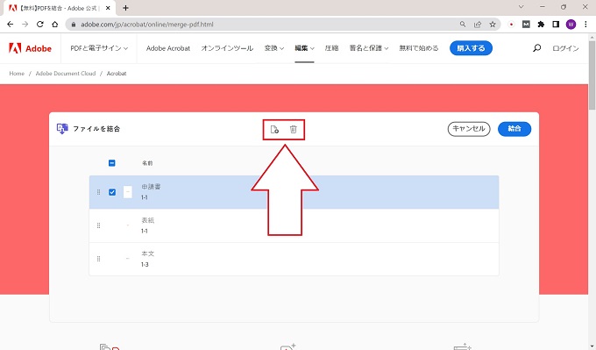Open the オンラインツール menu item

(x=227, y=48)
